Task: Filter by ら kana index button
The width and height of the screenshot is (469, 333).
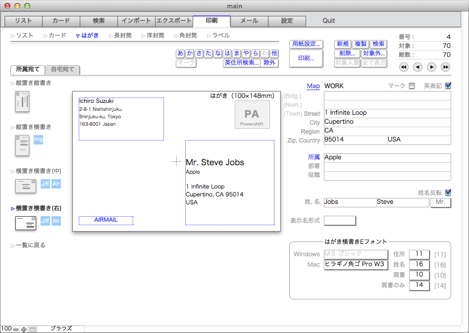Action: point(256,53)
